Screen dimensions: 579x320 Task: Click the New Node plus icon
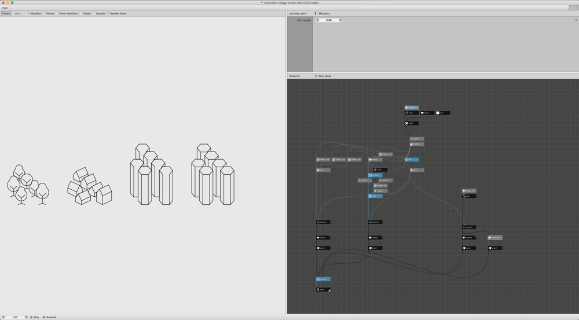[x=316, y=76]
